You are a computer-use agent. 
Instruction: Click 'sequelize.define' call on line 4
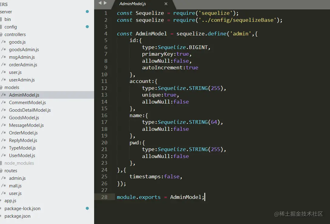pyautogui.click(x=201, y=34)
